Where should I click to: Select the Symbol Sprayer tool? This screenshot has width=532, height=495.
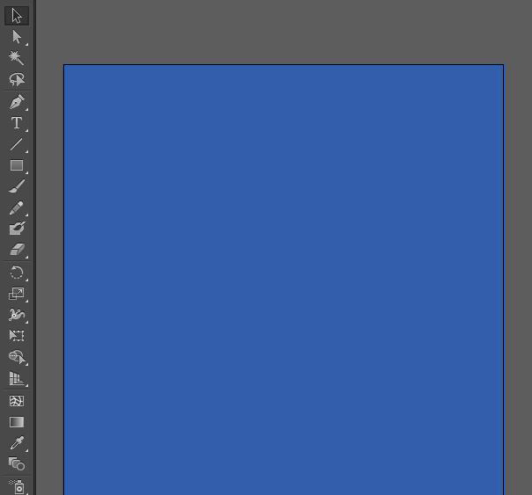[17, 486]
